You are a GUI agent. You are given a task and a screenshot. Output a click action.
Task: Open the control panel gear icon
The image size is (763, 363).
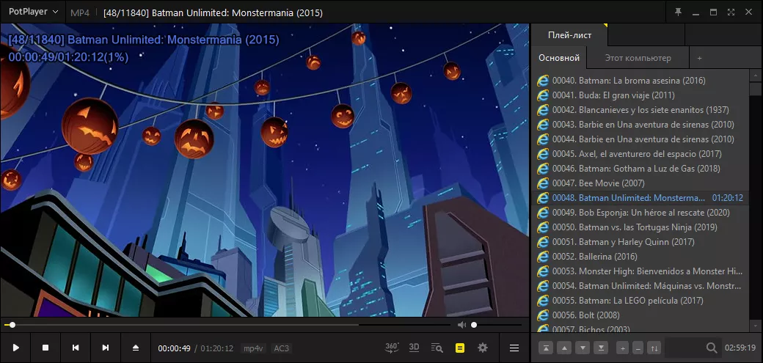tap(483, 348)
